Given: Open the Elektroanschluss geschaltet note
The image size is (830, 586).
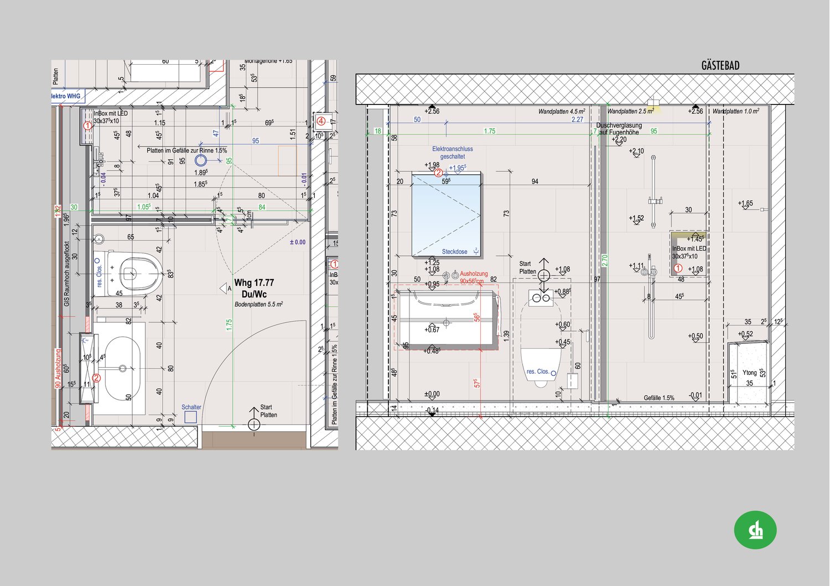Looking at the screenshot, I should tap(453, 152).
